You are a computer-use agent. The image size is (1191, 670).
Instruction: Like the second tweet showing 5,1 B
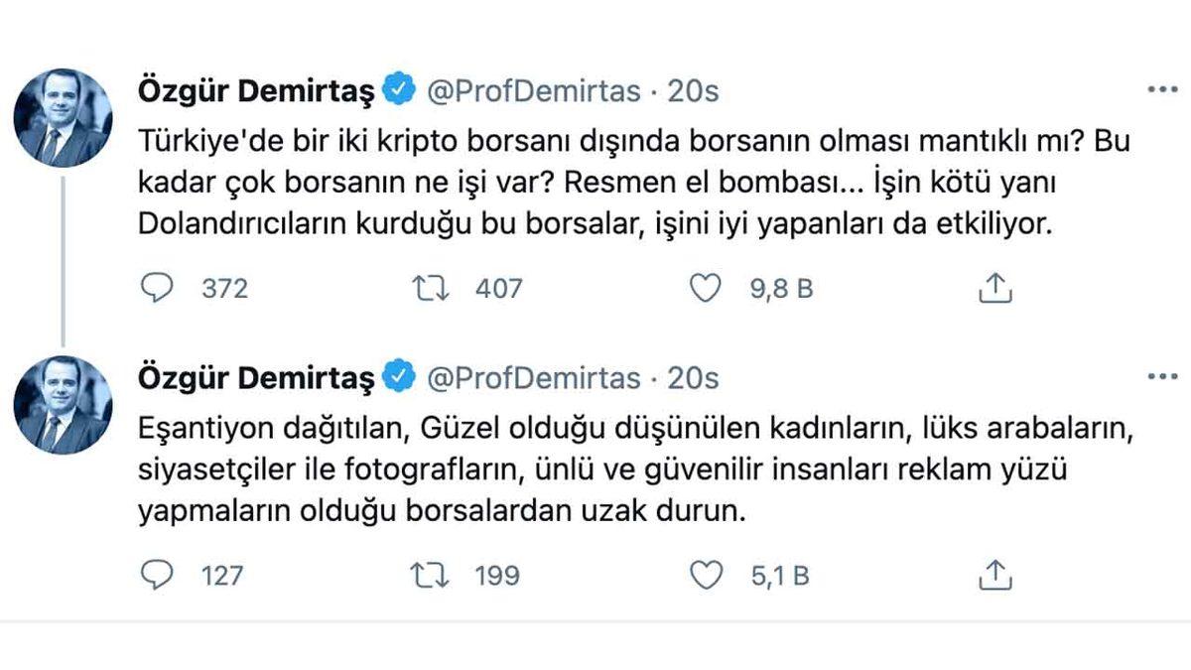(x=707, y=574)
